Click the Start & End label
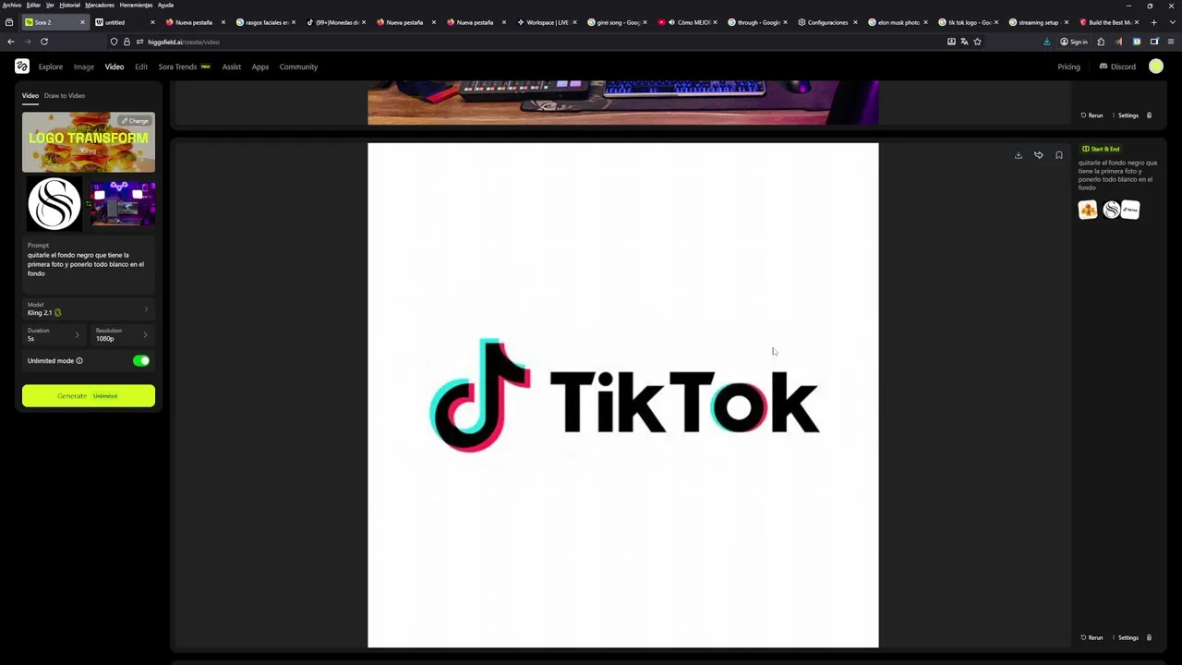This screenshot has height=665, width=1182. 1101,149
